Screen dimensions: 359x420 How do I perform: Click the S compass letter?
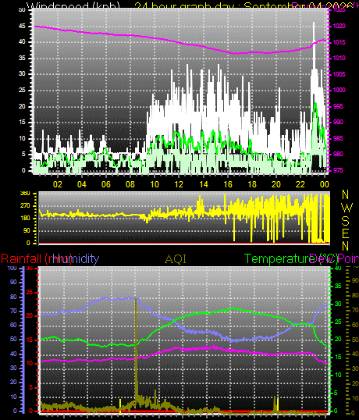[346, 220]
